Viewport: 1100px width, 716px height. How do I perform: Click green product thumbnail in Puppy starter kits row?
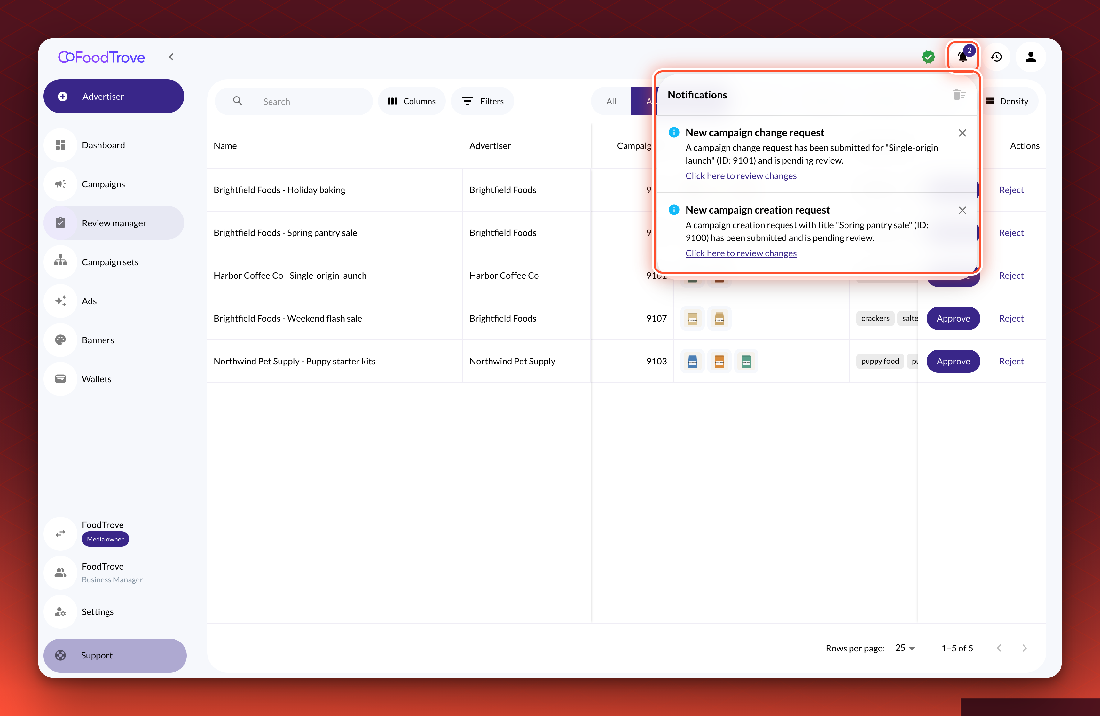(x=746, y=361)
